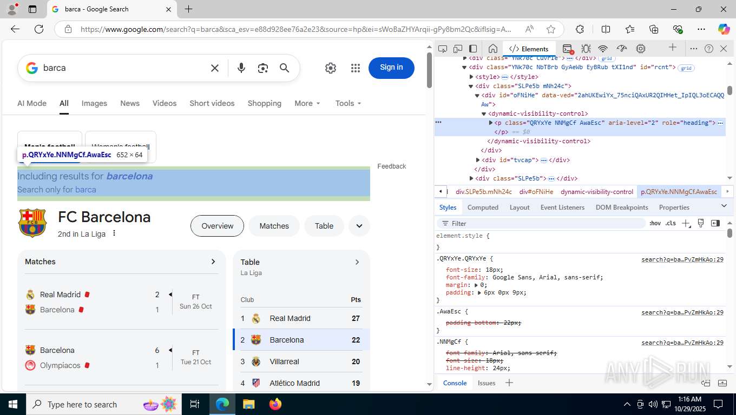Clear the barca search query

215,68
